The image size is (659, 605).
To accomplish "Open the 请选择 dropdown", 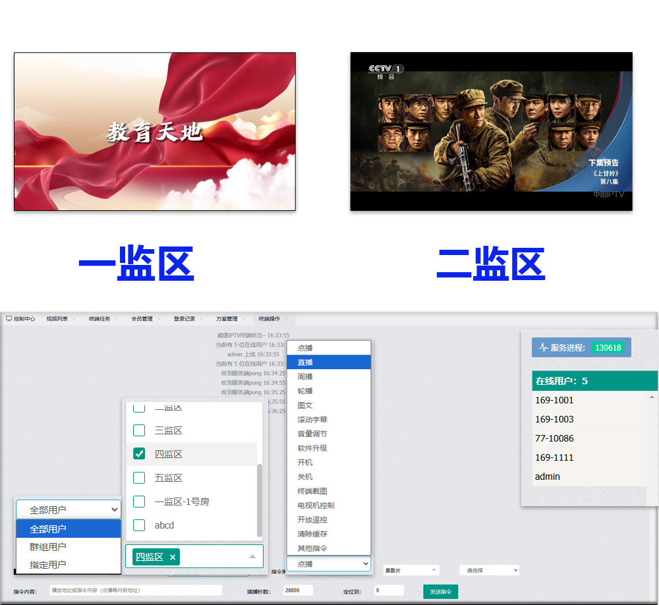I will (x=489, y=570).
